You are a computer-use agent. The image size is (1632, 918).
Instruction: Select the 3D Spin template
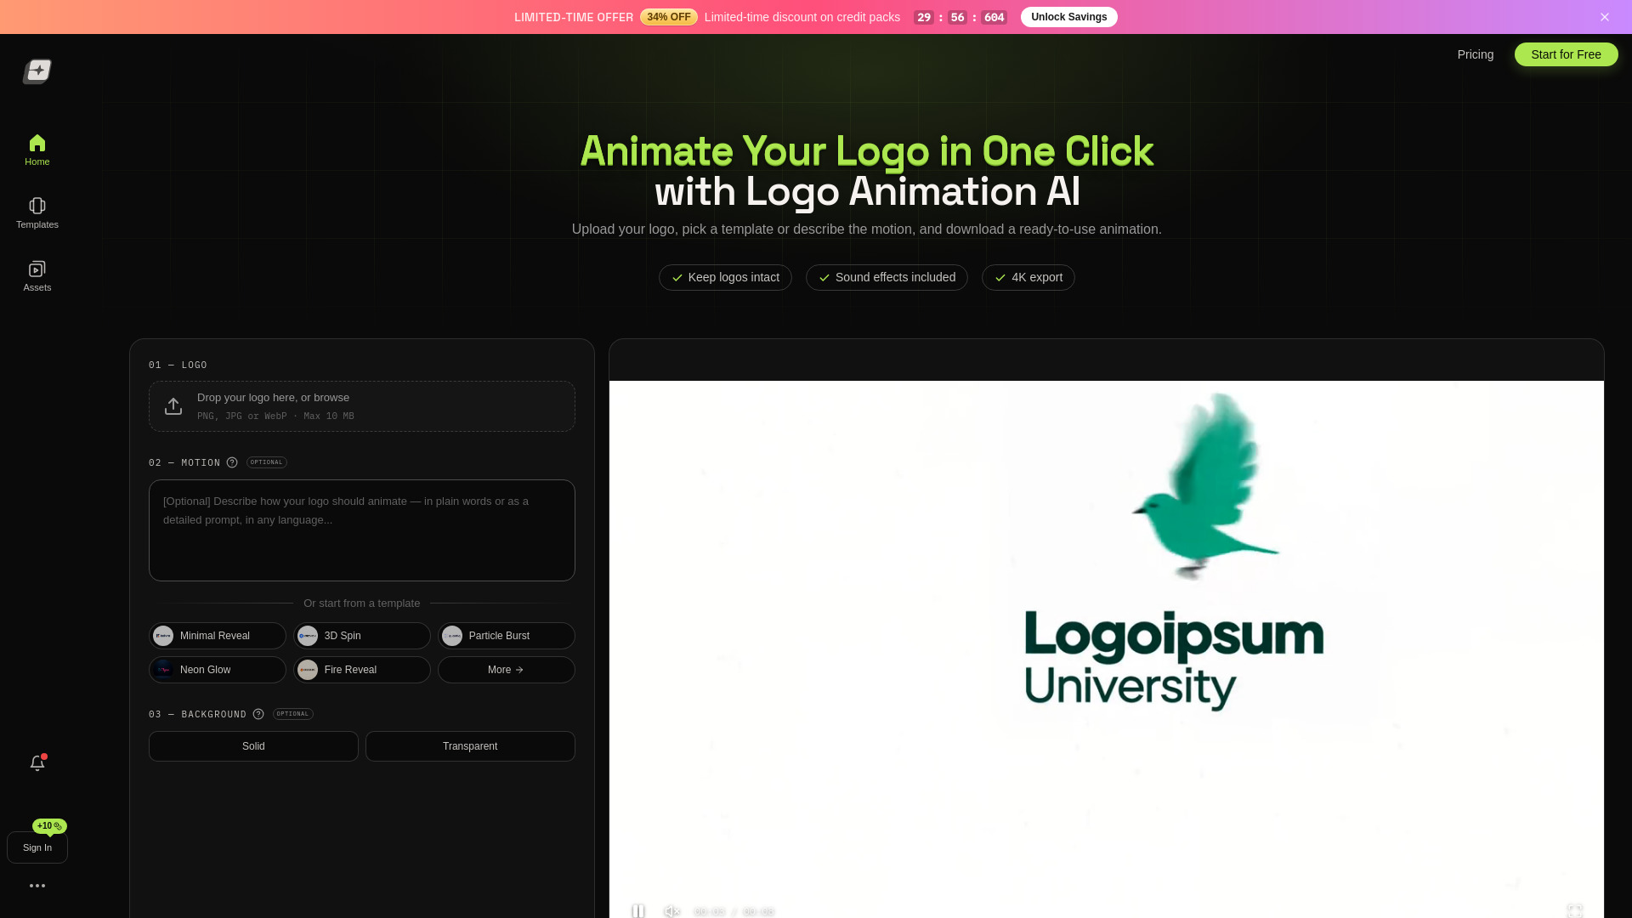coord(362,636)
